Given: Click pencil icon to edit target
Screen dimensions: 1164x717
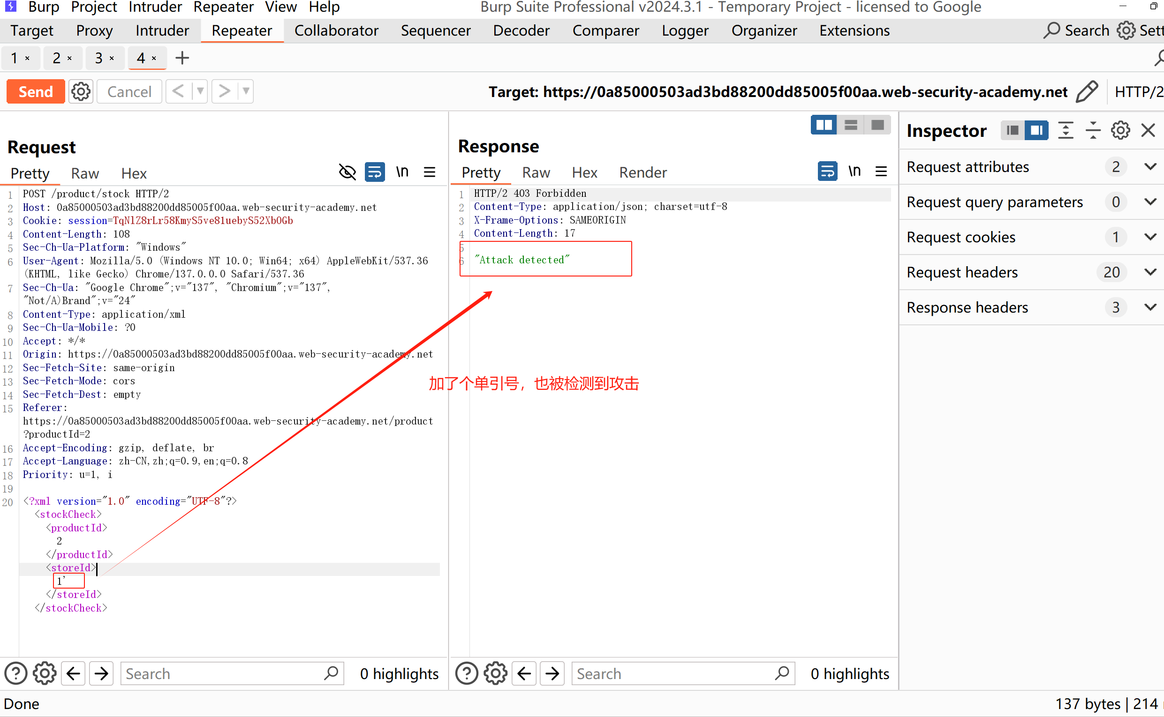Looking at the screenshot, I should pos(1086,91).
